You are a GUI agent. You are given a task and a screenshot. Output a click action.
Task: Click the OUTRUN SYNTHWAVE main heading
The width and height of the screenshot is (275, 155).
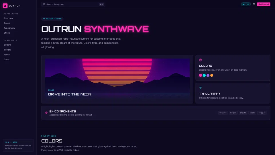click(x=95, y=29)
